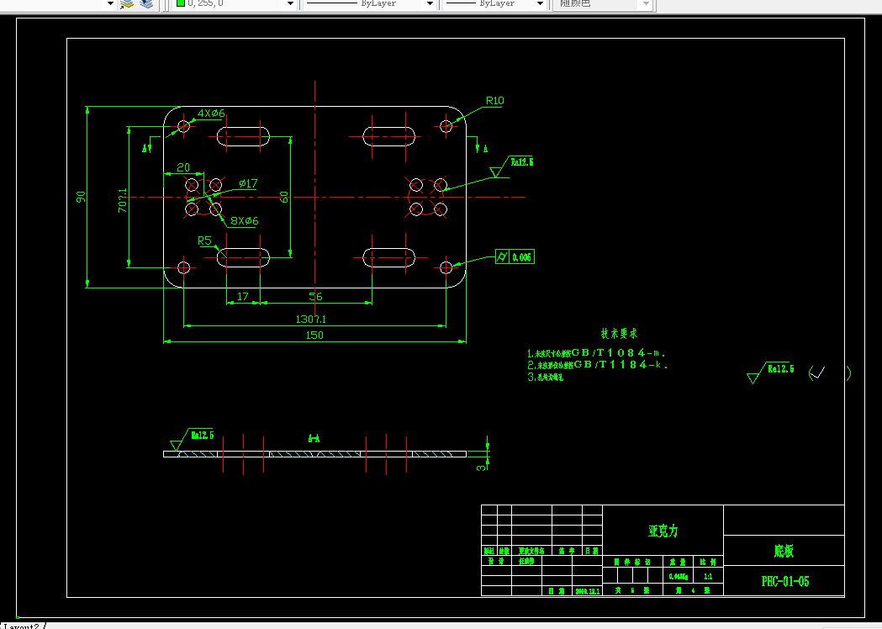Select the R10 corner radius label
882x629 pixels.
(x=495, y=101)
